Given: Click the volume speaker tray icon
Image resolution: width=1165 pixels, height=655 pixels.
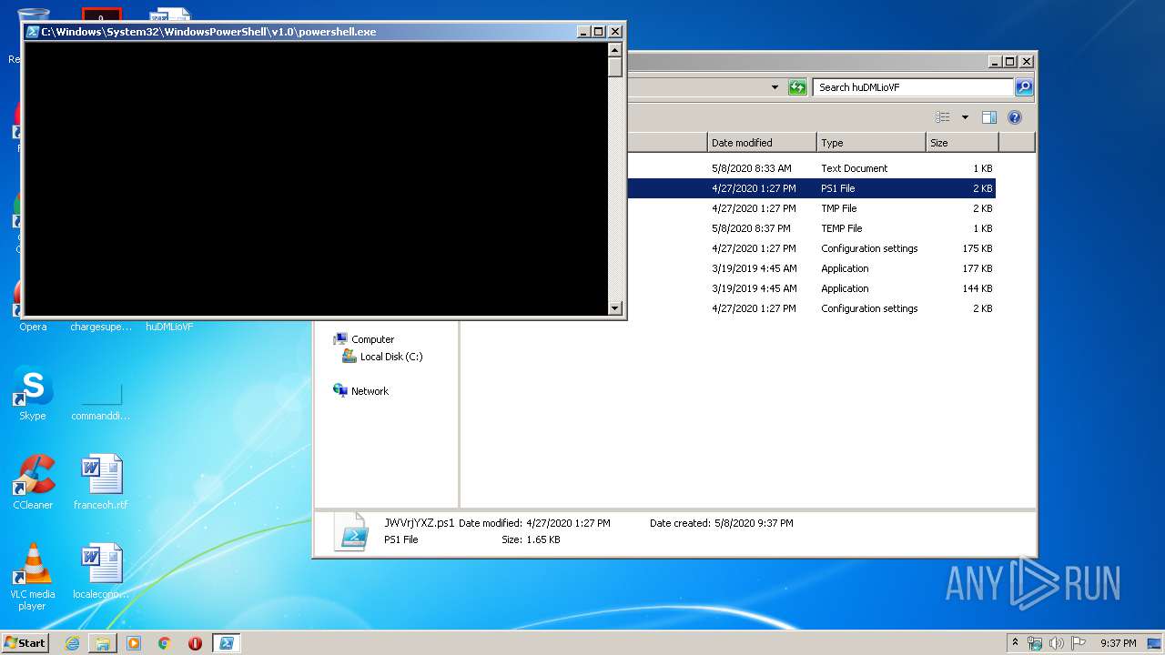Looking at the screenshot, I should click(x=1057, y=643).
